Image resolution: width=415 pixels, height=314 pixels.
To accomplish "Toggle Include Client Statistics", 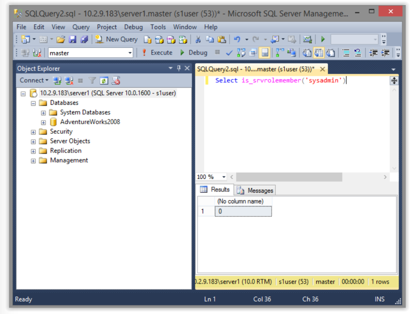I will pyautogui.click(x=292, y=53).
